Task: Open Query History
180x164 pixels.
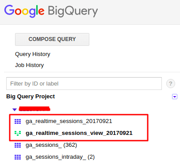Action: point(33,54)
